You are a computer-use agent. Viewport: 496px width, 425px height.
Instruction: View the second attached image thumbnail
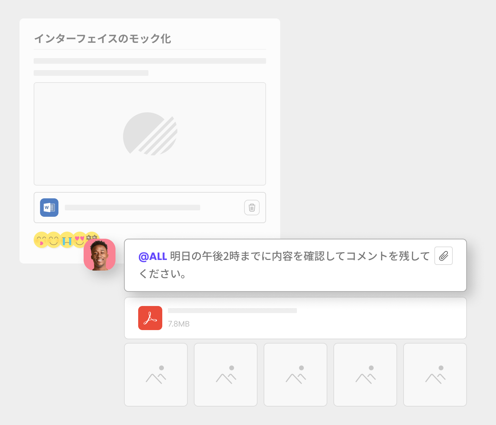(226, 375)
